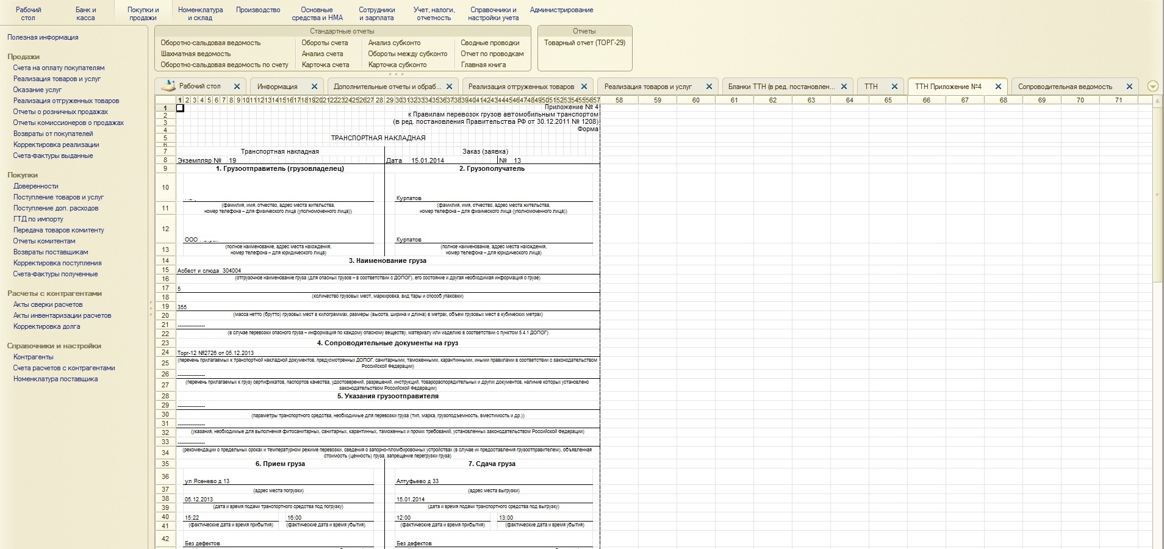The height and width of the screenshot is (549, 1164).
Task: Open Передача товаров комитенту
Action: (59, 230)
